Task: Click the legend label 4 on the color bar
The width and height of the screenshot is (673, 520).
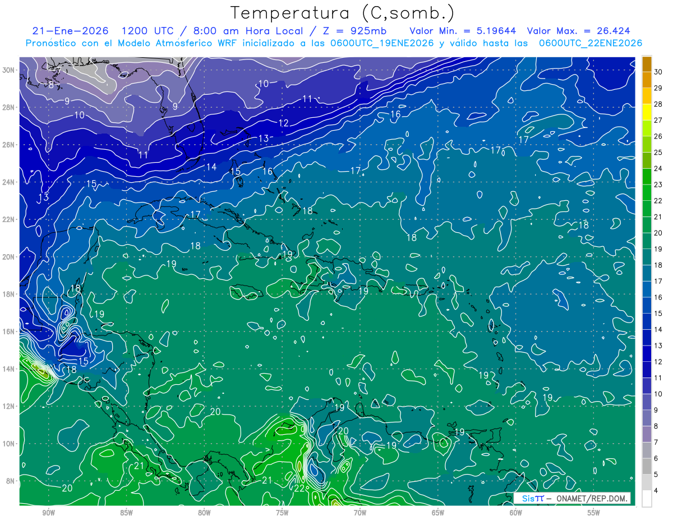Action: tap(657, 490)
